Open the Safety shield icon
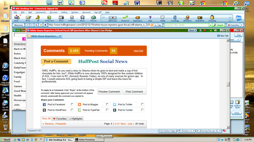 [x=163, y=18]
